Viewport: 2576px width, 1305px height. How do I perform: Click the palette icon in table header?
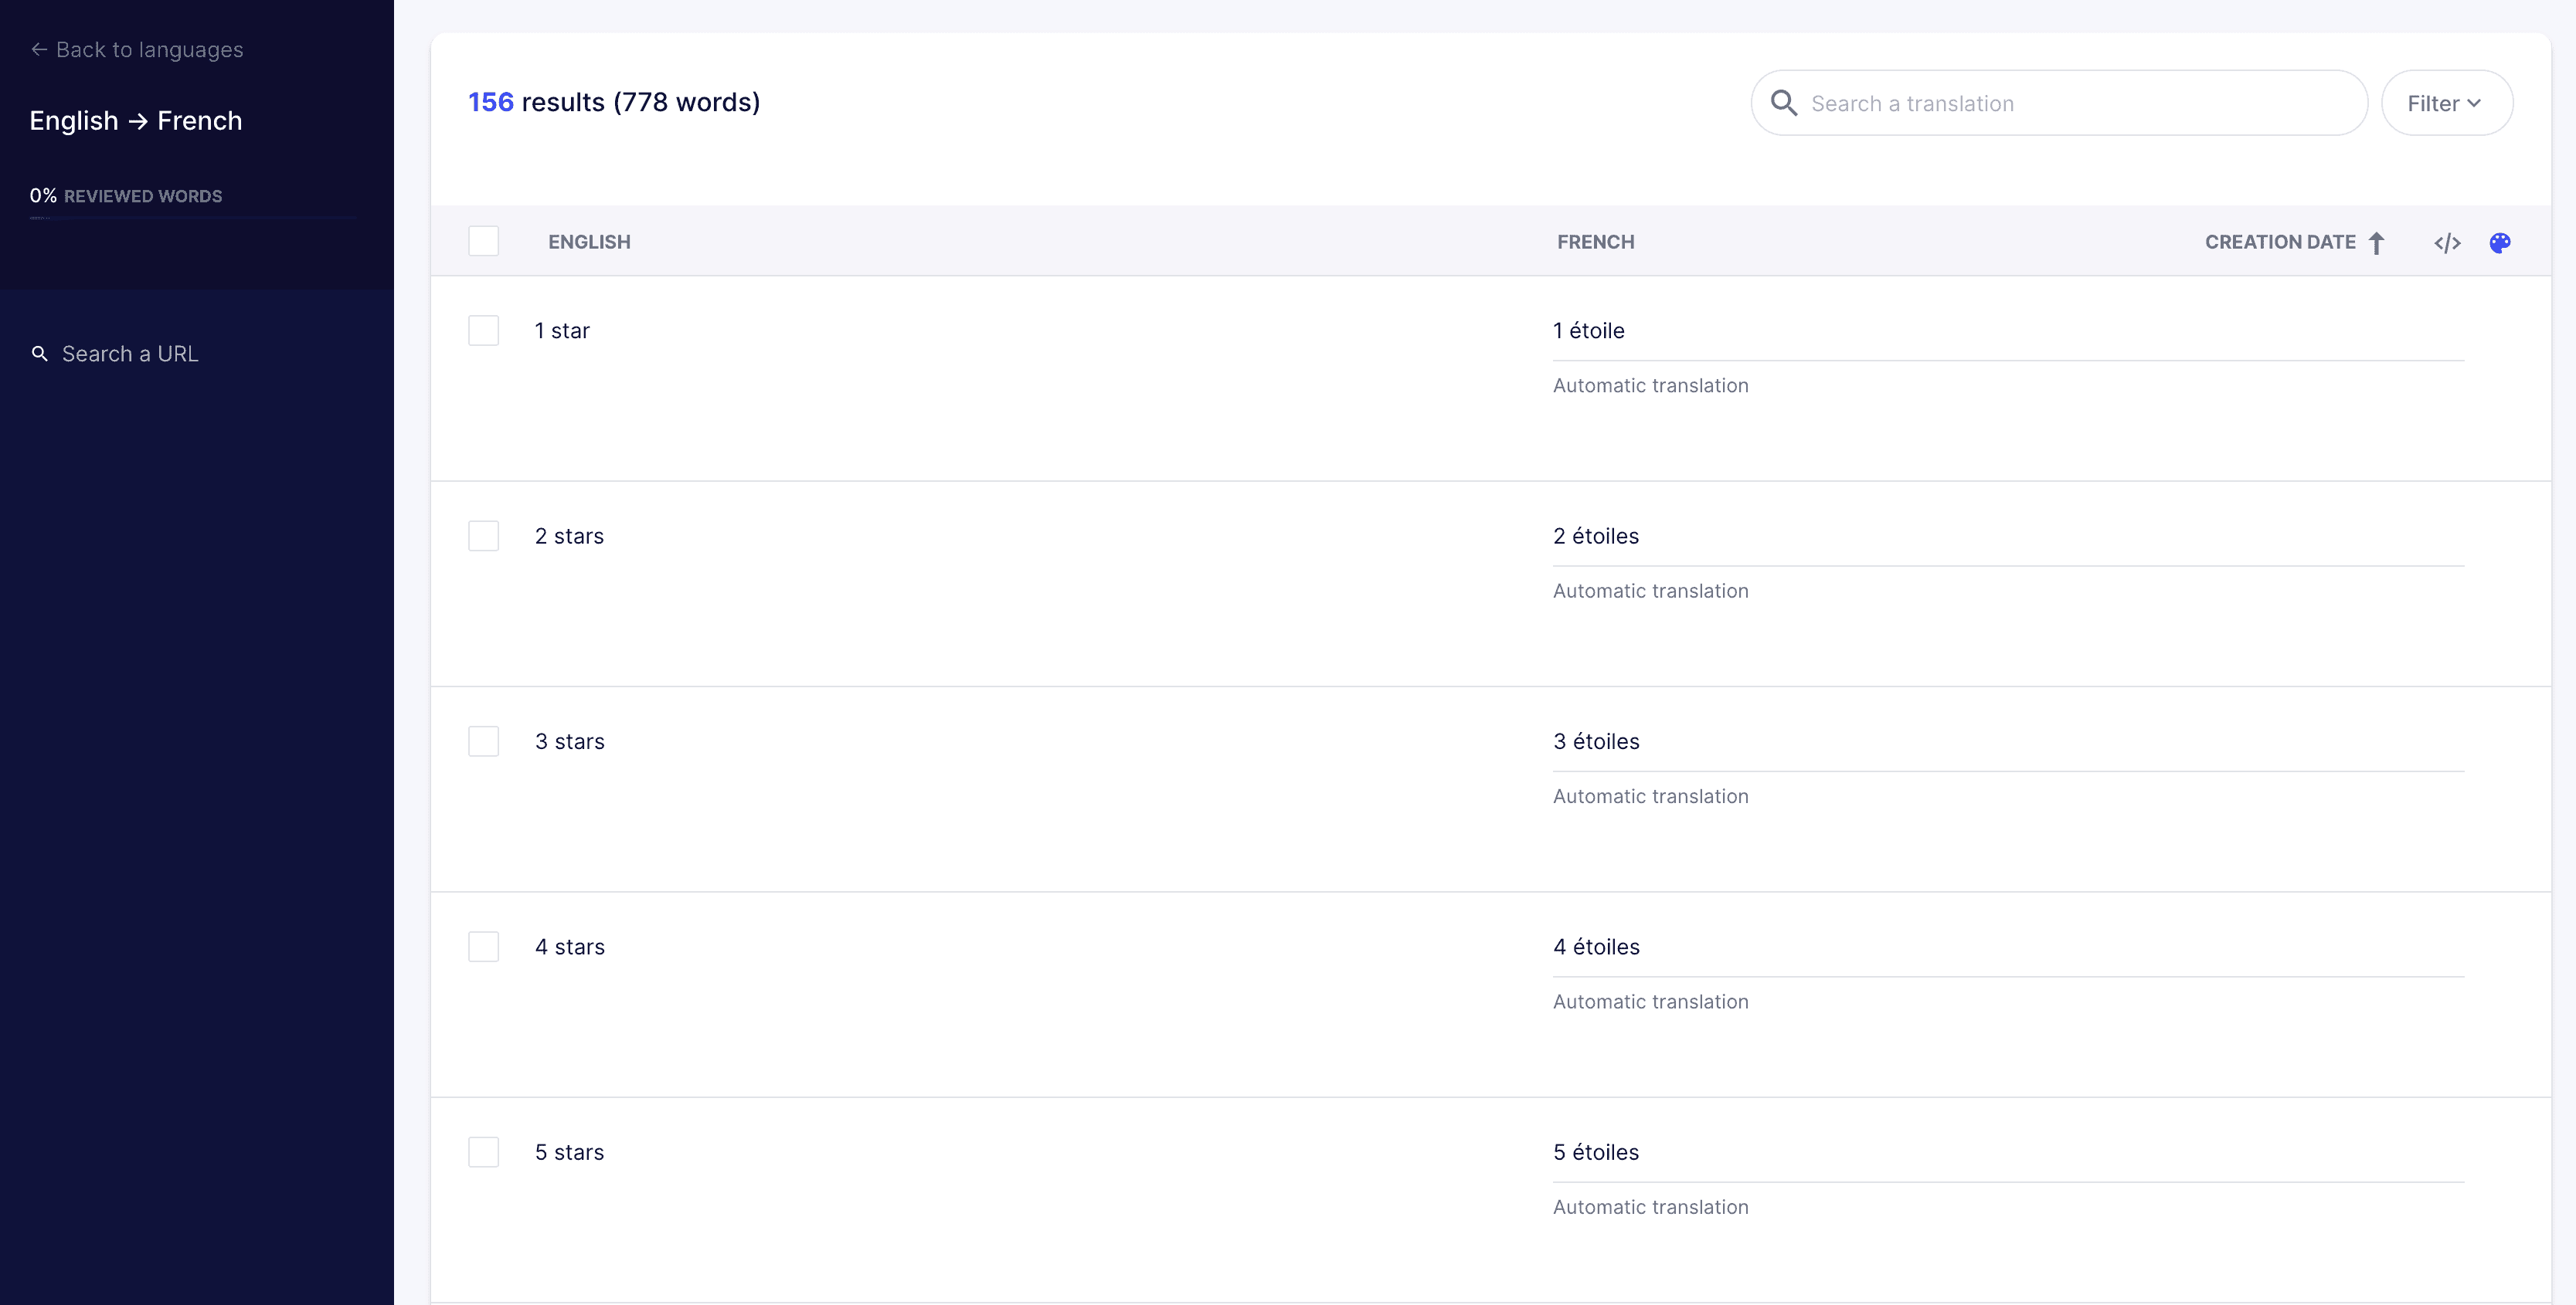tap(2499, 242)
